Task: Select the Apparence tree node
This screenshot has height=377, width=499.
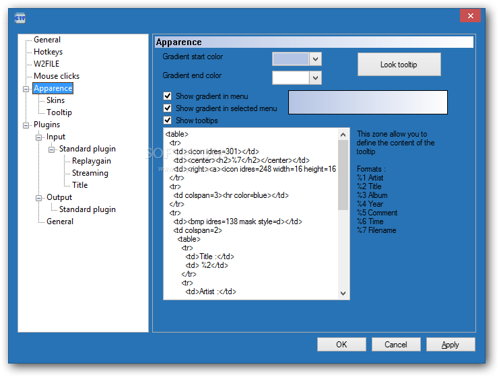Action: [53, 88]
